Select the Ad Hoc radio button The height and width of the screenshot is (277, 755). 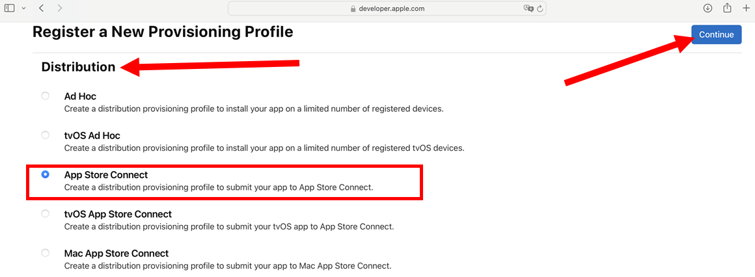click(46, 96)
